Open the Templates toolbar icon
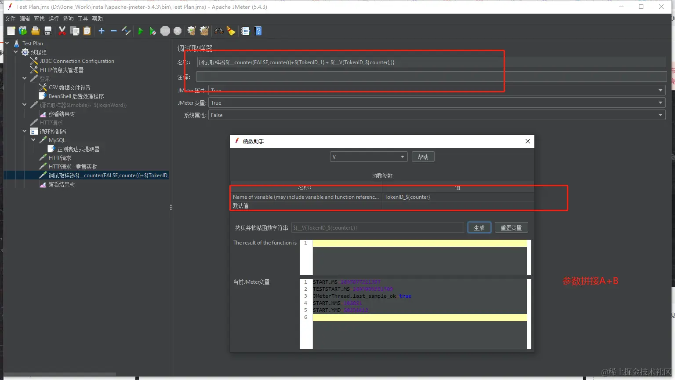675x380 pixels. tap(23, 31)
